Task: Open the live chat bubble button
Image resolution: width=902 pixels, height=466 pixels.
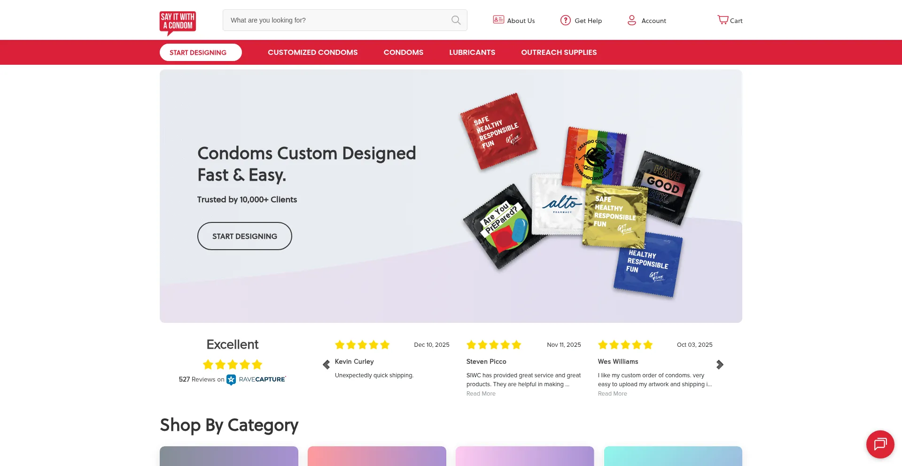Action: [880, 444]
